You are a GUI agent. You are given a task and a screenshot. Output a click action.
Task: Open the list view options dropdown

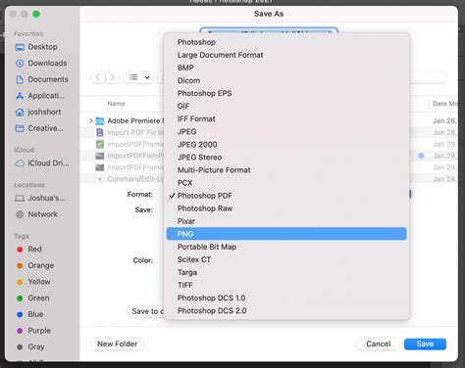pyautogui.click(x=138, y=77)
